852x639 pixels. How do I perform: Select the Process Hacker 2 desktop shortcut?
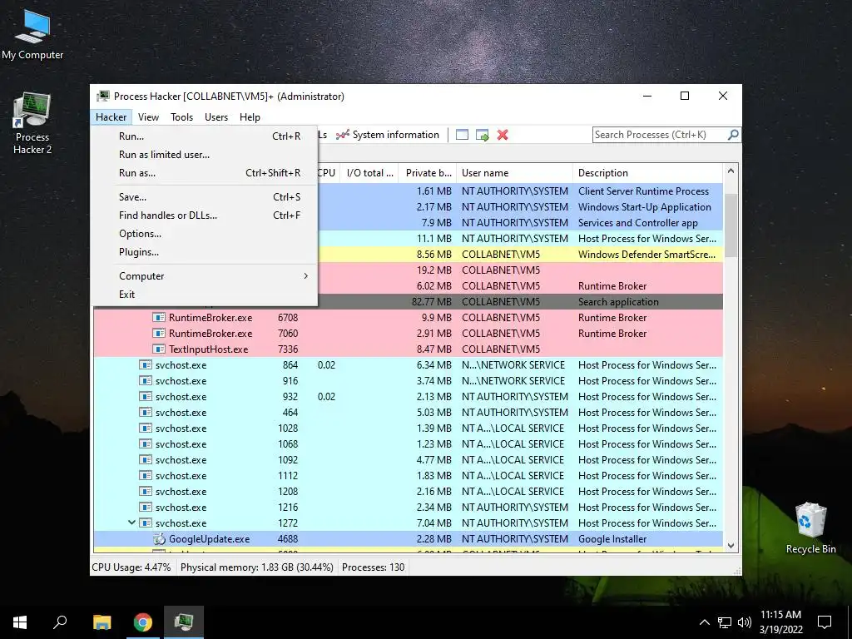(32, 123)
